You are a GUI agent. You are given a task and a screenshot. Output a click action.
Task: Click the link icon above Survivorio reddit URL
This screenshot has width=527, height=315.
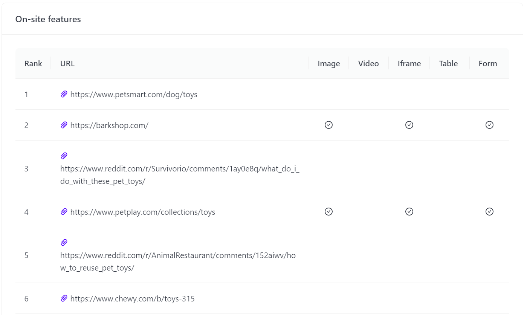click(64, 156)
